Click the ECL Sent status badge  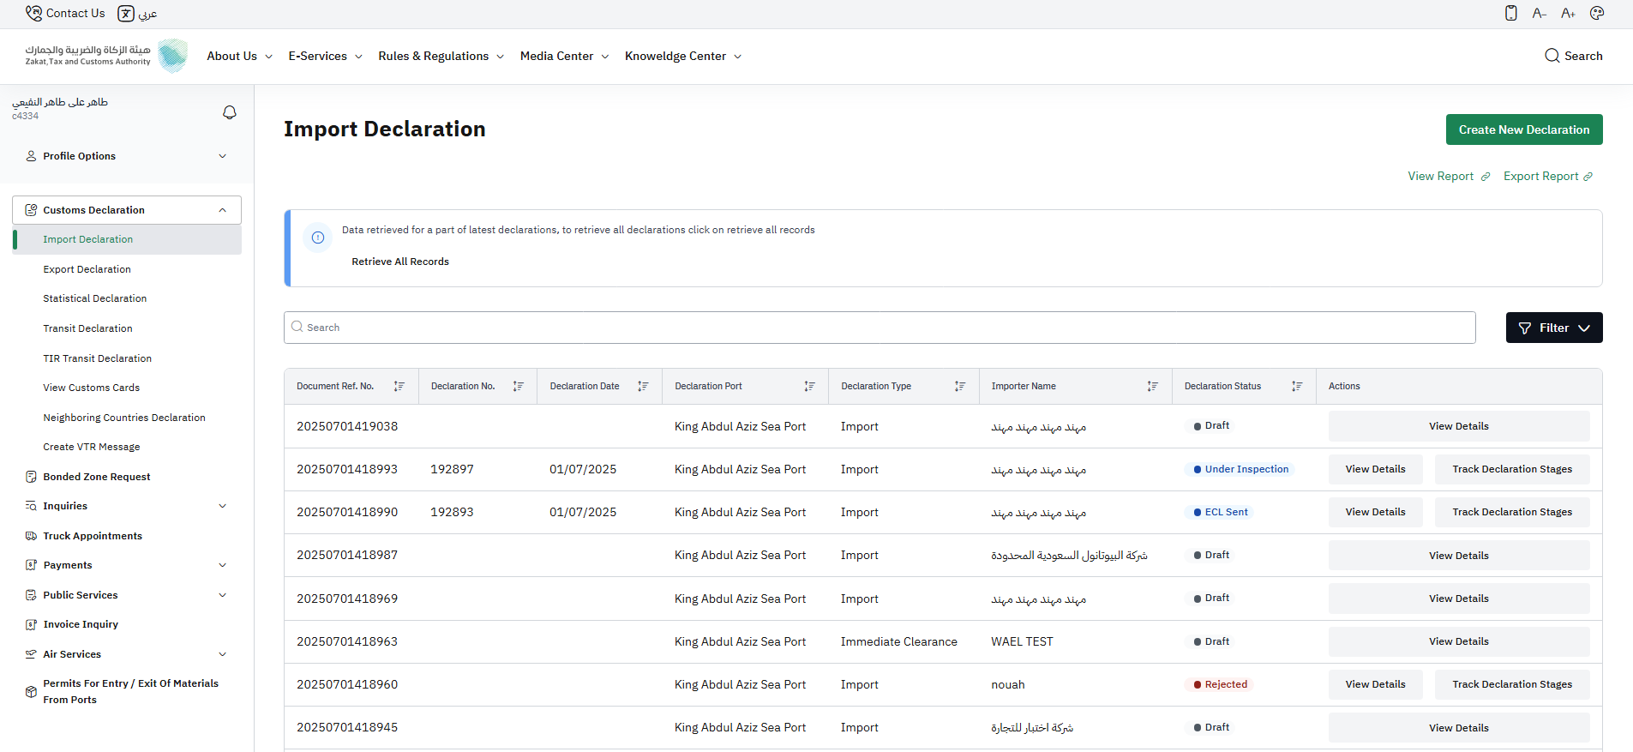coord(1220,512)
